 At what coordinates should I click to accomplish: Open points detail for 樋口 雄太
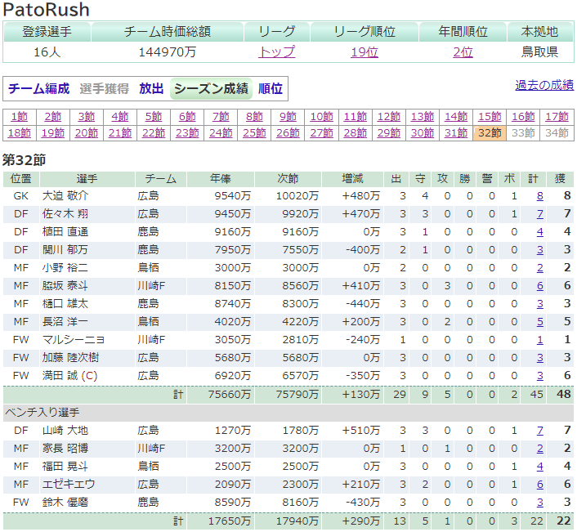click(x=540, y=304)
